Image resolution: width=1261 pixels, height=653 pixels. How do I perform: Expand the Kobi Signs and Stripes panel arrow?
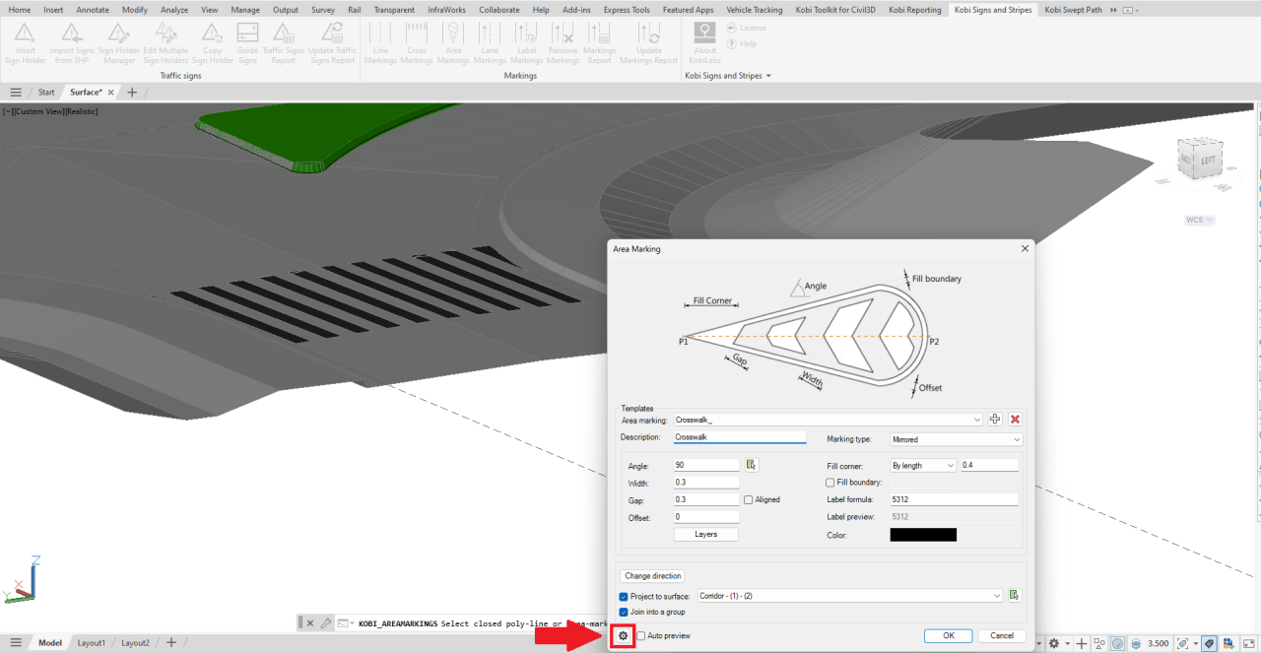768,76
